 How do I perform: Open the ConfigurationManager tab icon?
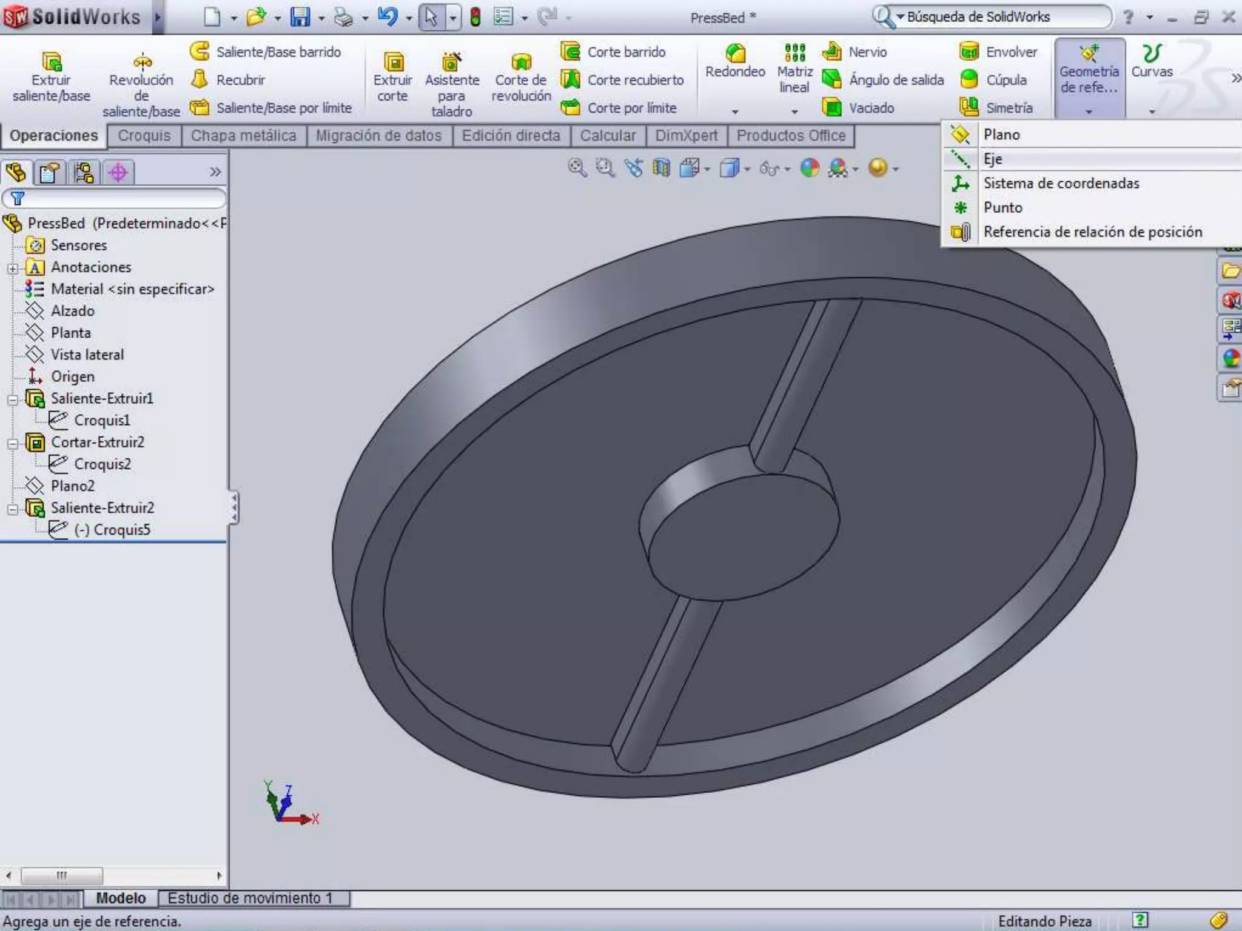[84, 173]
